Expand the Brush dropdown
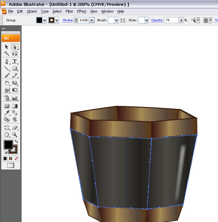 tap(116, 20)
